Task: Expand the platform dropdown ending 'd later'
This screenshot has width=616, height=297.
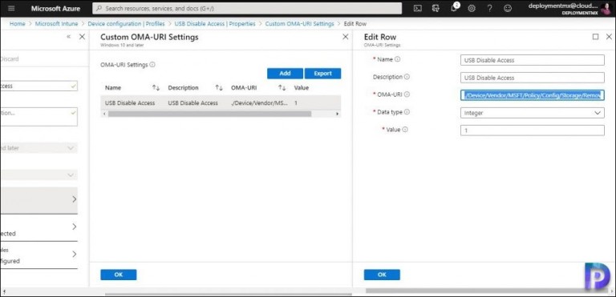Action: tap(38, 148)
